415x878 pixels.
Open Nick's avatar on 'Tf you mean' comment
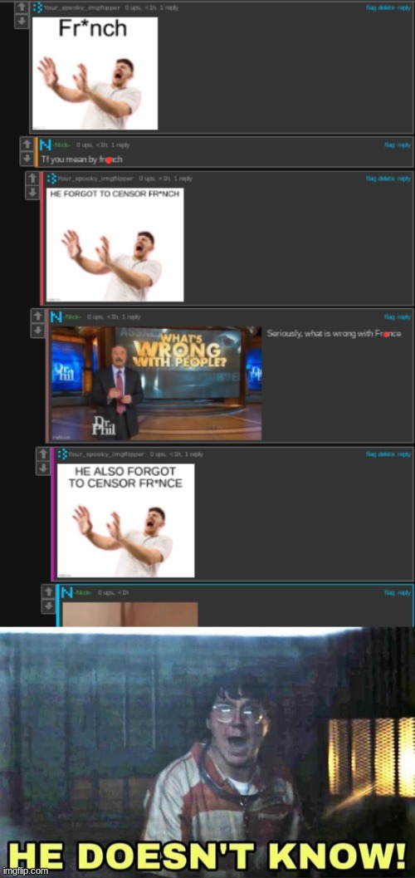46,145
